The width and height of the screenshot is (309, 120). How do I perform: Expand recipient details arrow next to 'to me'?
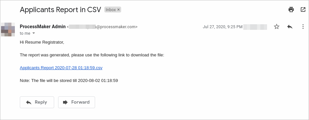pos(33,33)
